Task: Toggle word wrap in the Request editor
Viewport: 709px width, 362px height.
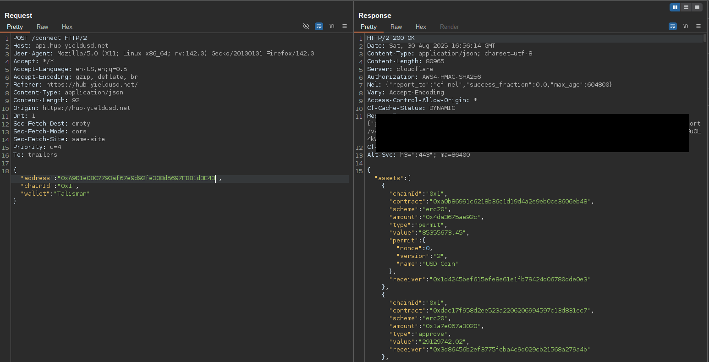Action: click(319, 26)
